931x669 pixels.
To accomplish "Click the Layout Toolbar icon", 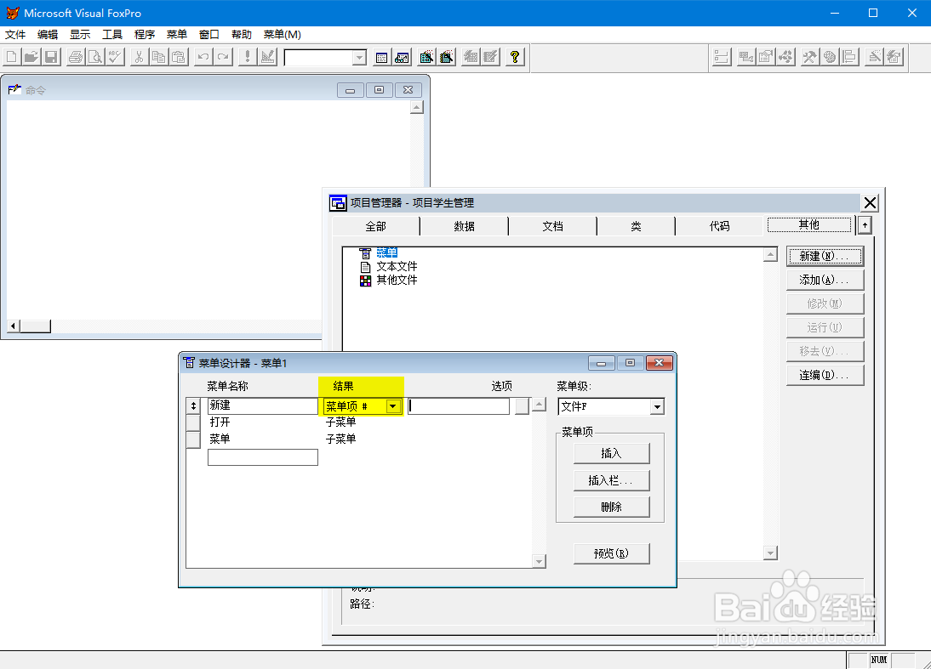I will tap(849, 57).
